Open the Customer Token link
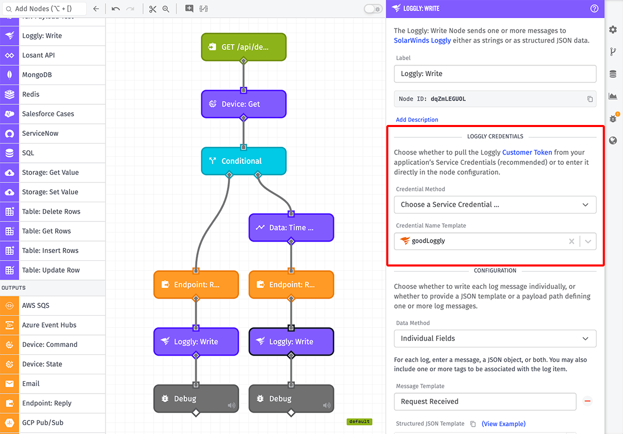 click(x=527, y=152)
